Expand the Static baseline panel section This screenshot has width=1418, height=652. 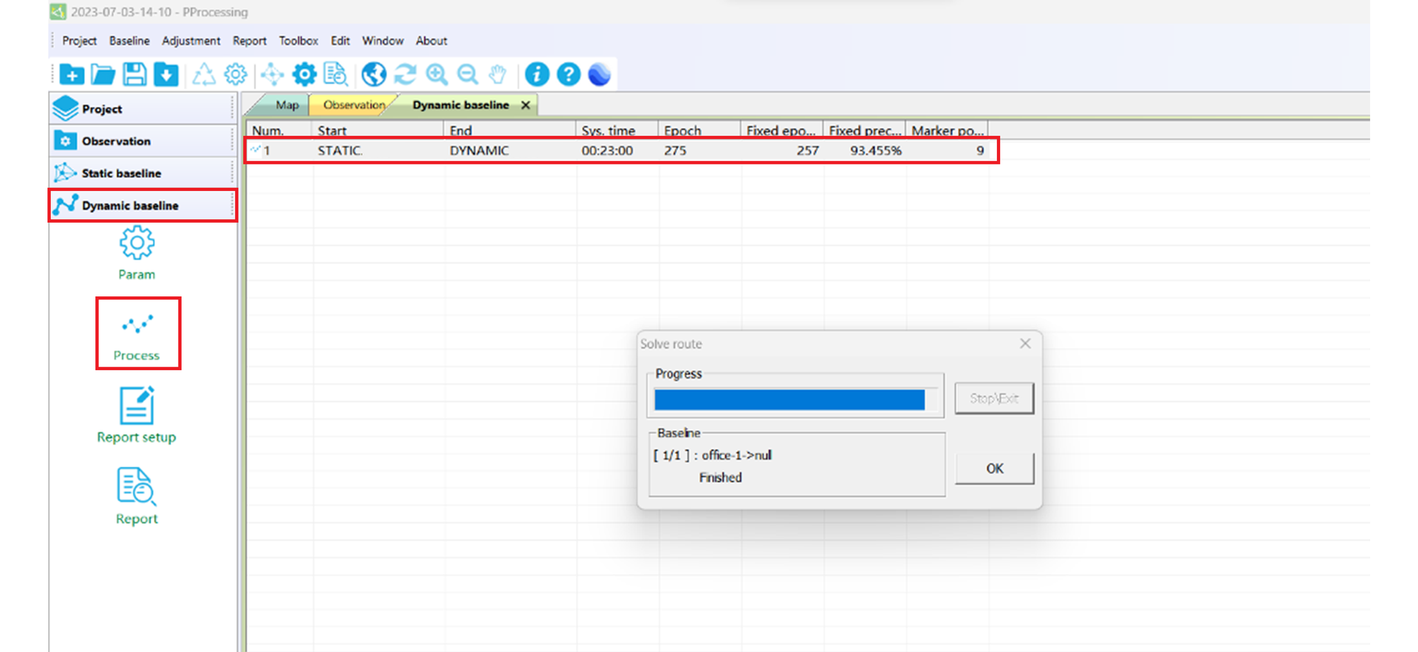coord(122,173)
